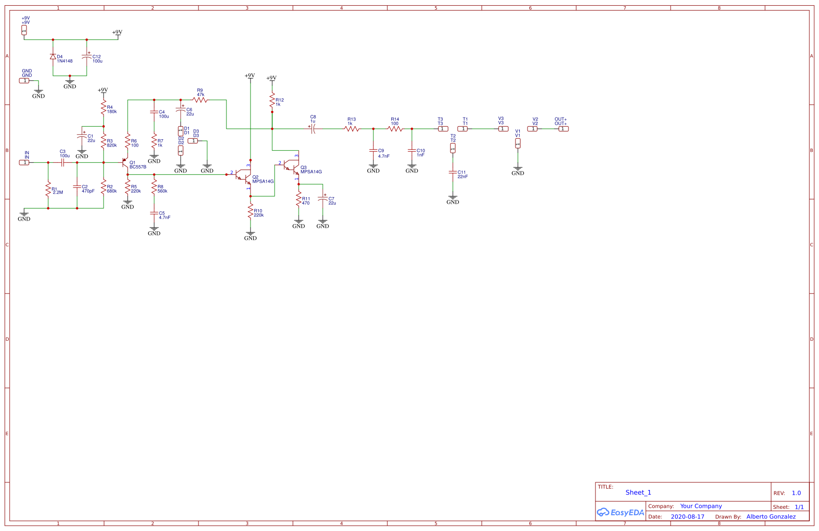
Task: Select the Q2 MPSA14G Darlington transistor
Action: tap(244, 176)
